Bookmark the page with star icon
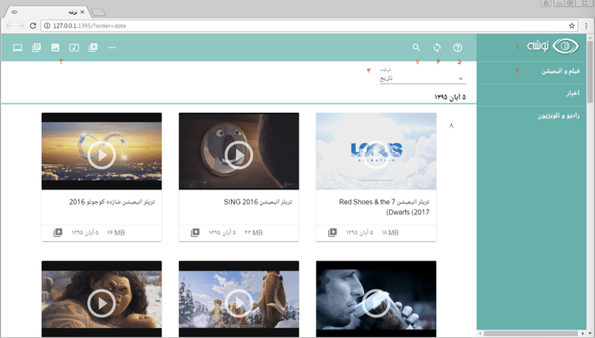Screen dimensions: 595x338 coord(572,26)
